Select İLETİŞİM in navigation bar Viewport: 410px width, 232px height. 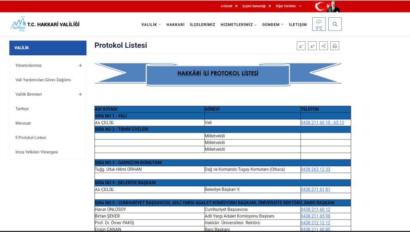pyautogui.click(x=297, y=24)
